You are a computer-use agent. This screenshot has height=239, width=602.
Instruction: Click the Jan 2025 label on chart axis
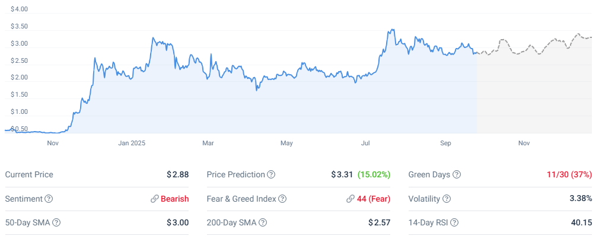coord(132,143)
